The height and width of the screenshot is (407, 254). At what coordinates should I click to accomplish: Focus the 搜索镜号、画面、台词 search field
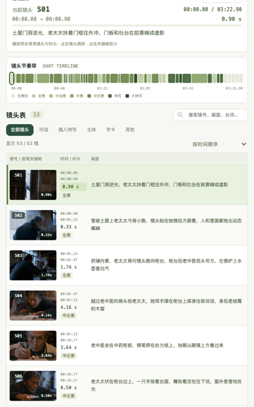tap(210, 114)
